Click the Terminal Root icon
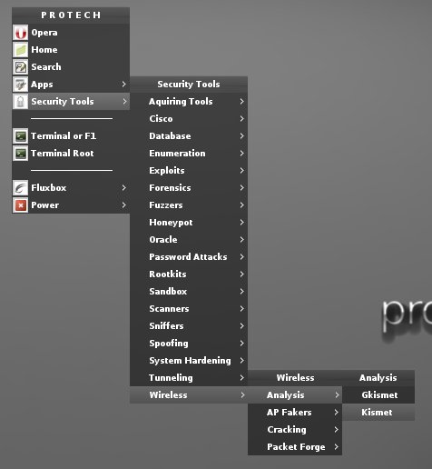 tap(20, 154)
